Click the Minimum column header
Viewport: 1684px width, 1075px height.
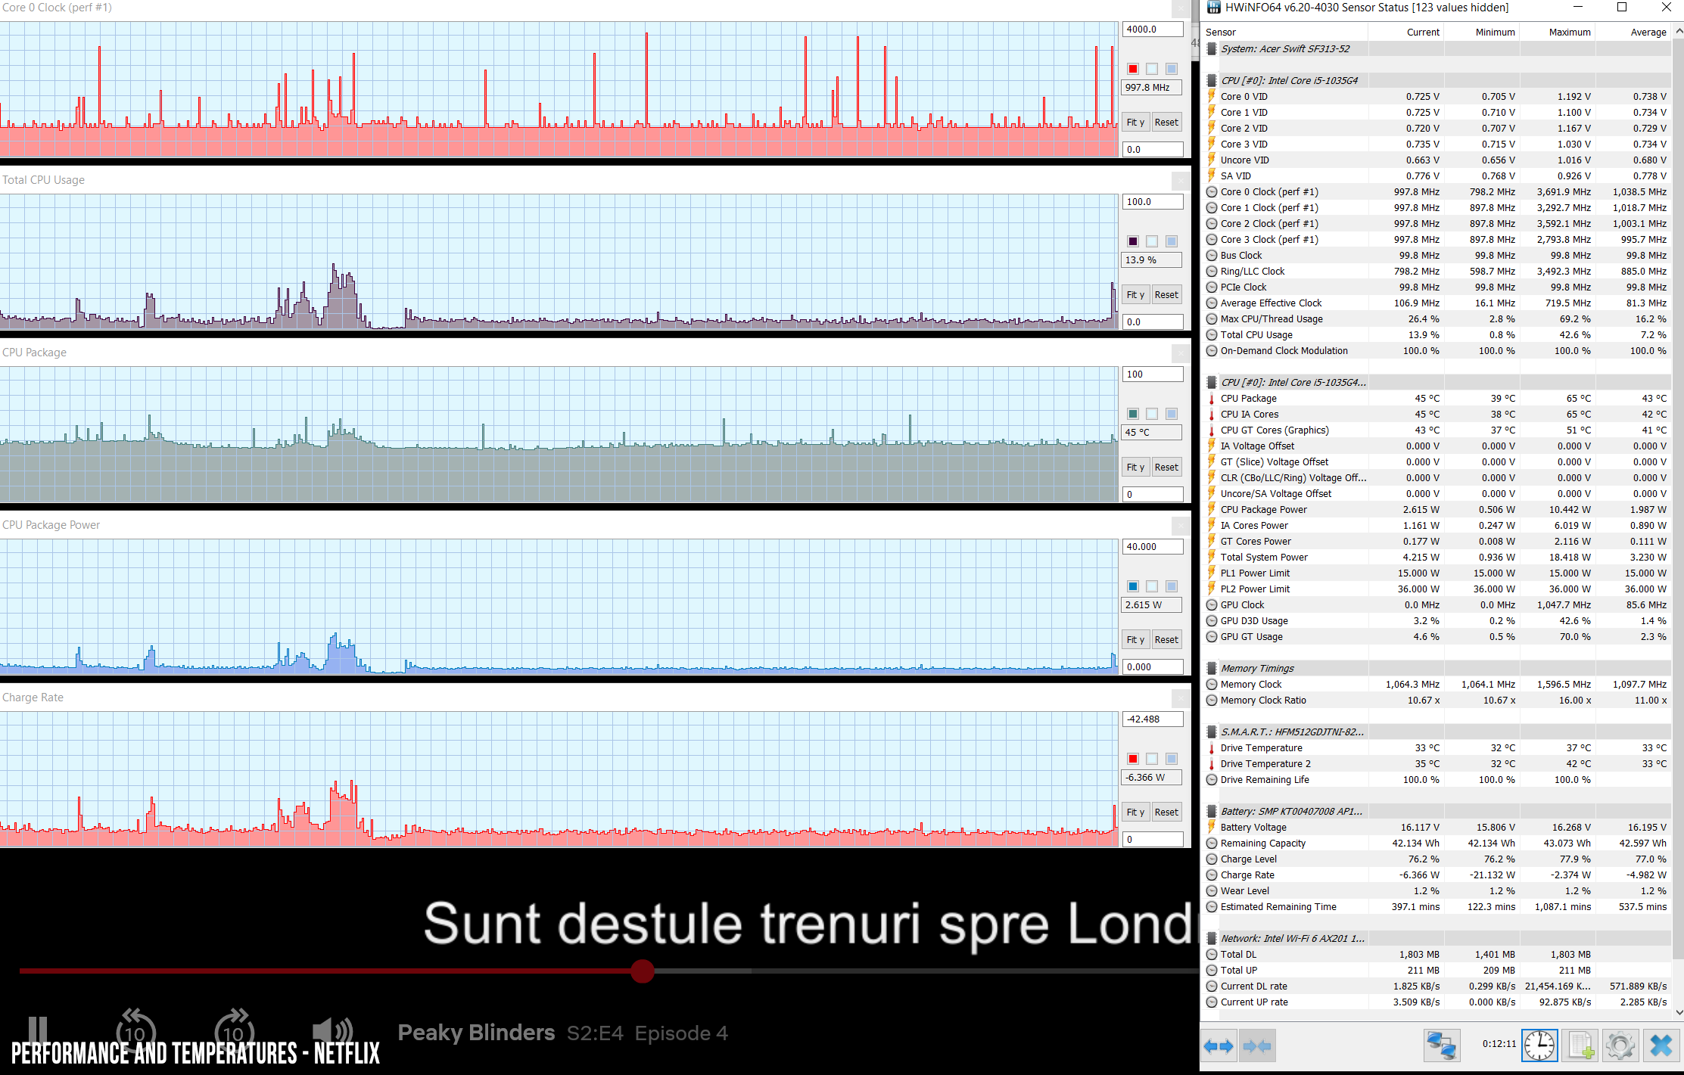pyautogui.click(x=1481, y=33)
